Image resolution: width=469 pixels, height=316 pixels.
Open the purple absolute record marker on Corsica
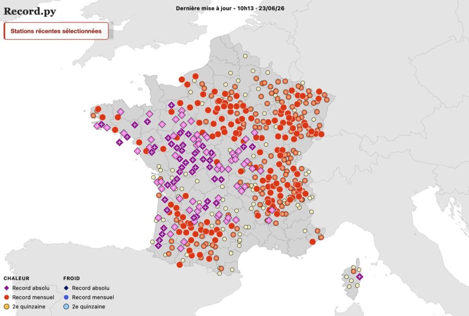click(x=360, y=277)
